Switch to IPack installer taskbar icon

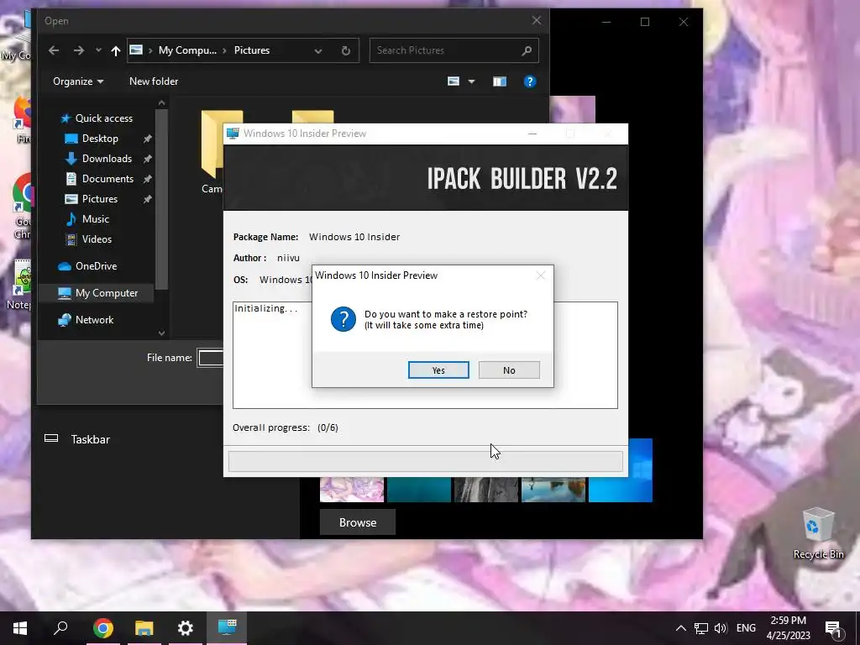pyautogui.click(x=227, y=628)
